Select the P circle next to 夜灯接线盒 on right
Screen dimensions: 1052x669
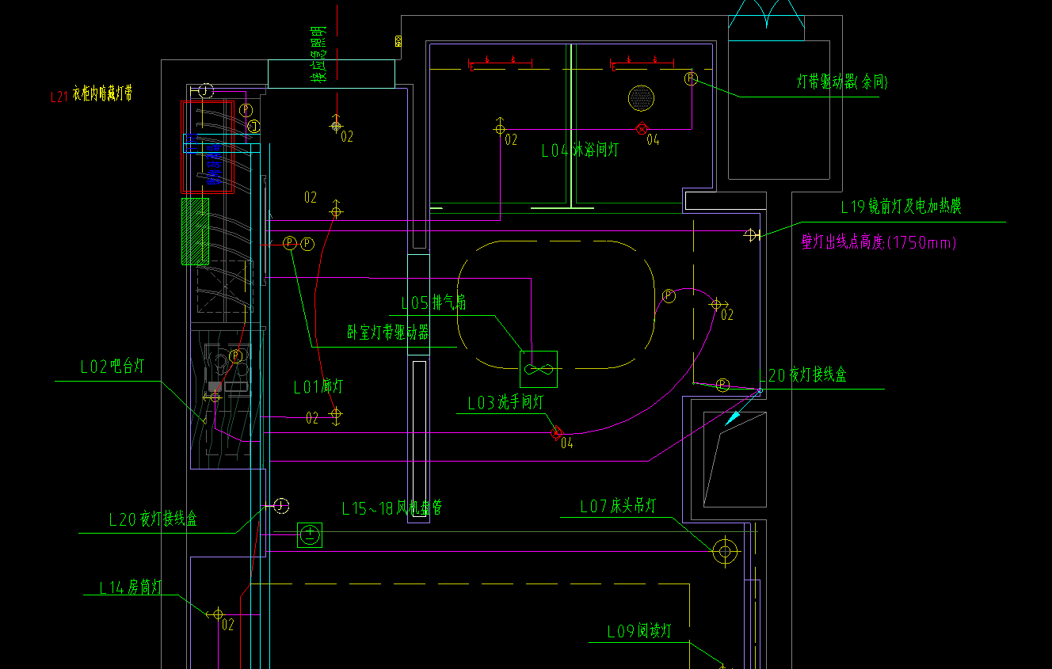tap(722, 385)
